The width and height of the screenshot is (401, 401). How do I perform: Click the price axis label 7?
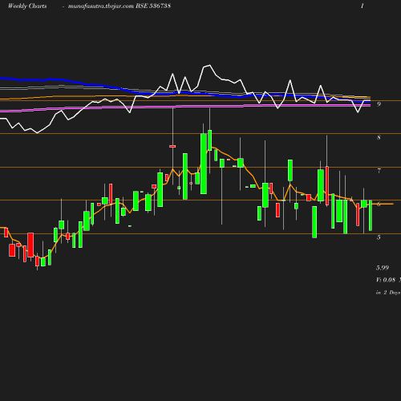point(379,171)
